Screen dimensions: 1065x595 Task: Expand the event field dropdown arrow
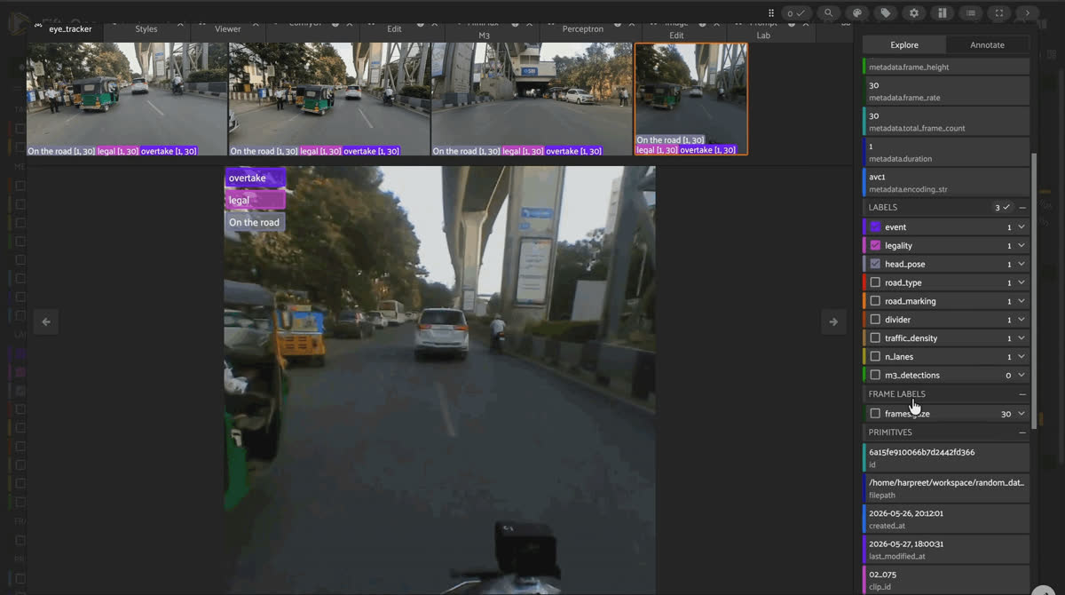pos(1022,227)
